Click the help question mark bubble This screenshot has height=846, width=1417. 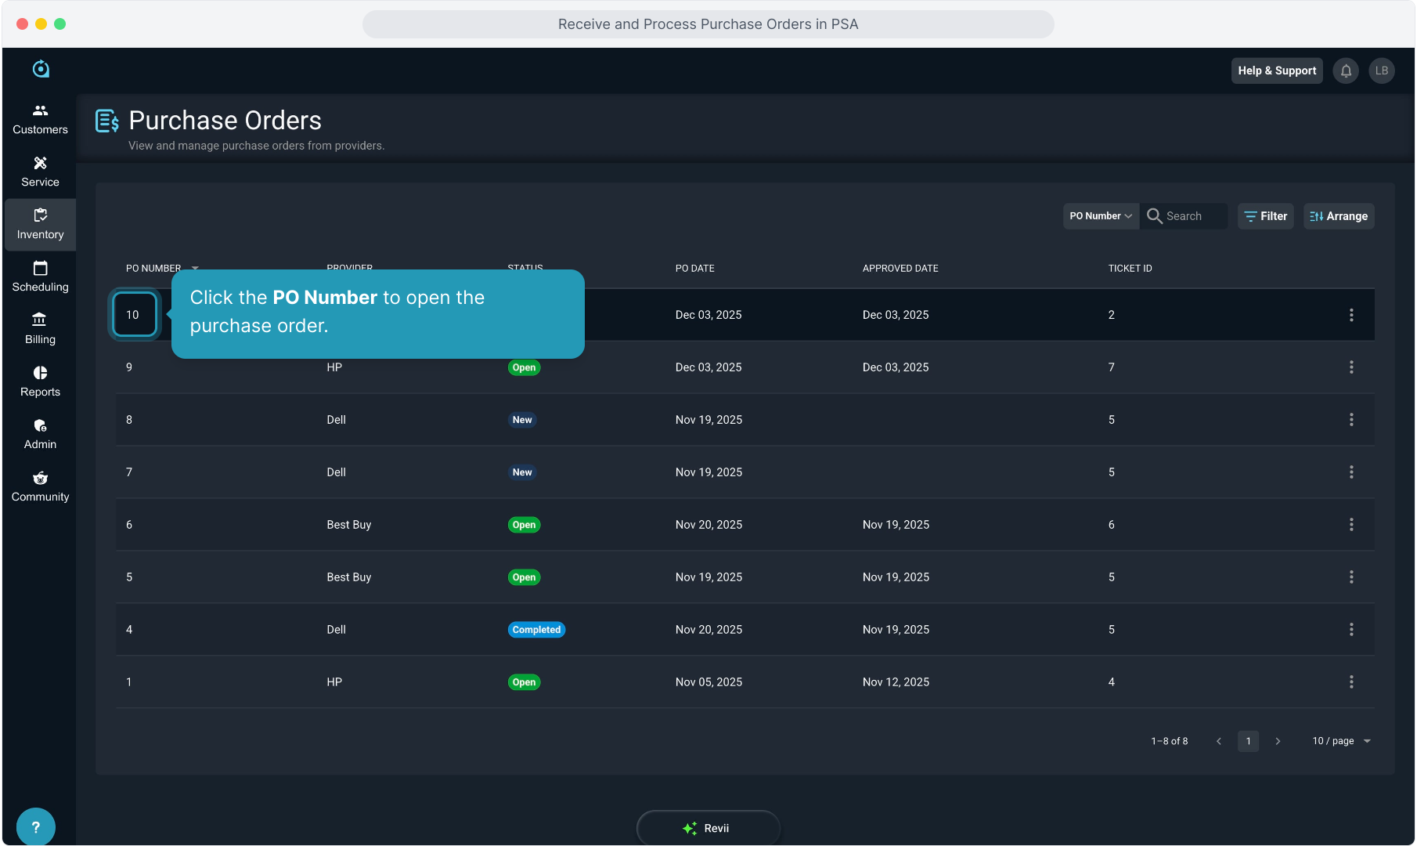[x=35, y=826]
